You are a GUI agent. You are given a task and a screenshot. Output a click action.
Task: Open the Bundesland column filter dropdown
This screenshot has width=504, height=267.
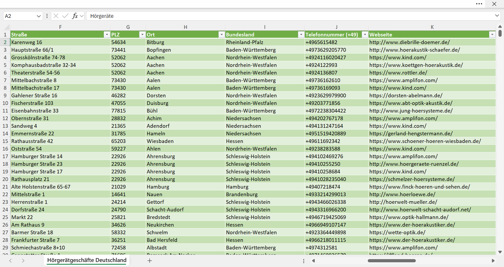[x=301, y=35]
